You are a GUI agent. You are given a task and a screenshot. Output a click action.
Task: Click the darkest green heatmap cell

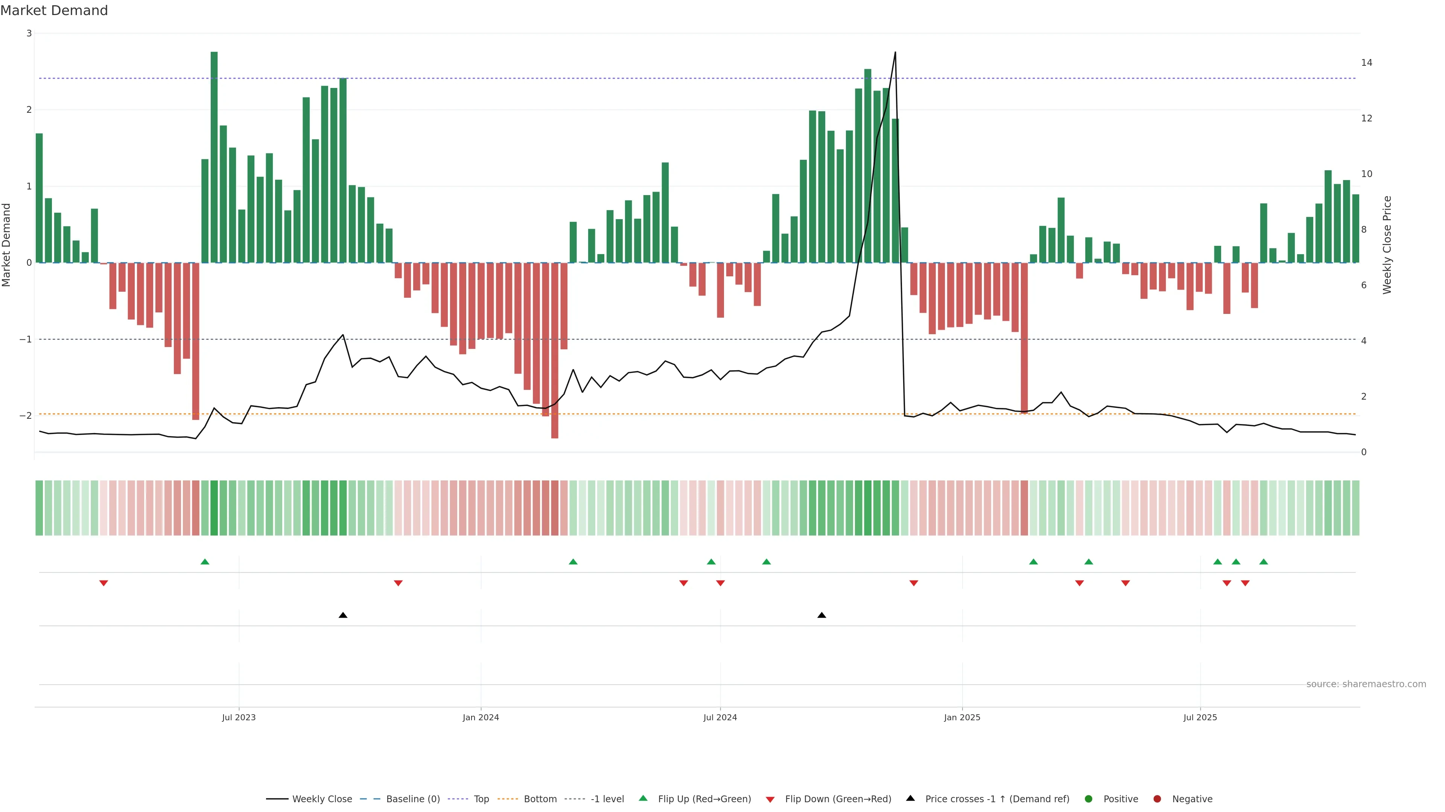tap(214, 508)
